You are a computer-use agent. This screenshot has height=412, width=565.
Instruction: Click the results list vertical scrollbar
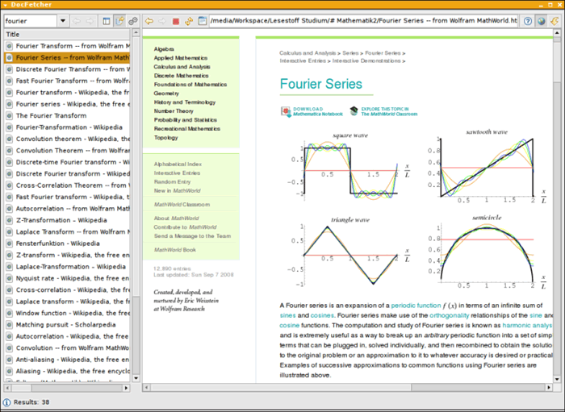tap(136, 202)
